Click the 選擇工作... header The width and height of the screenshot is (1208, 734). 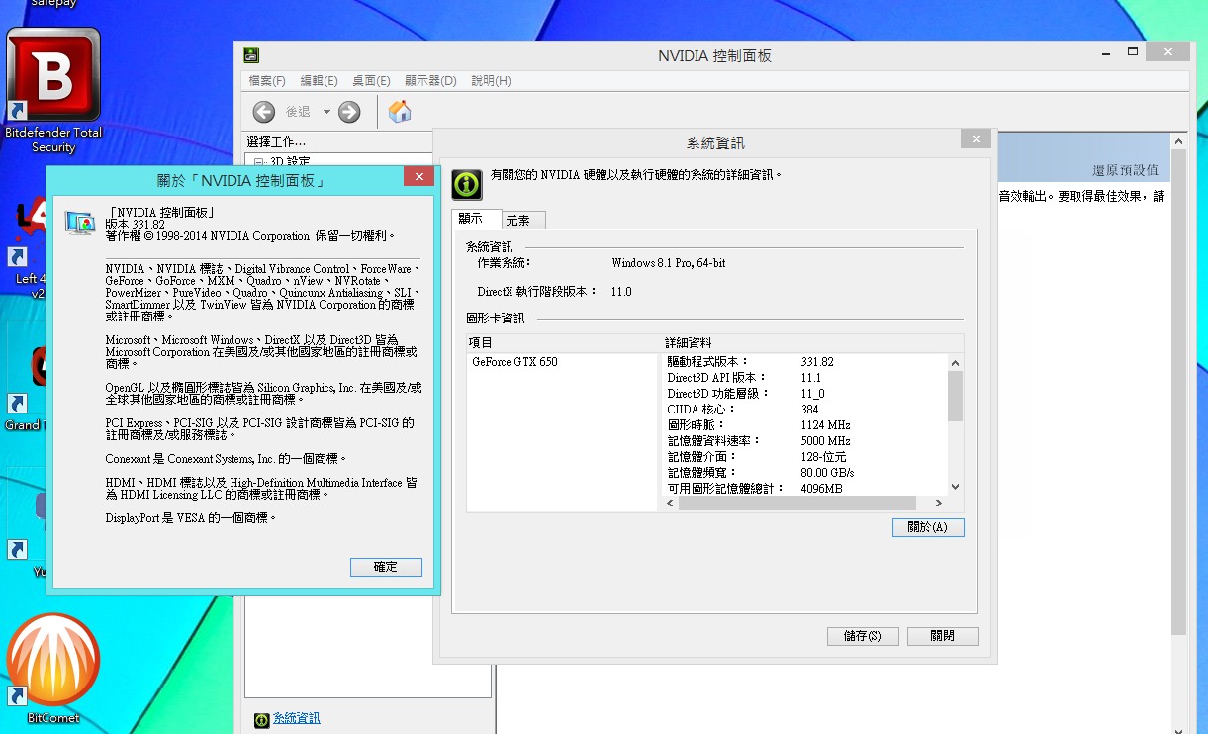click(x=277, y=142)
